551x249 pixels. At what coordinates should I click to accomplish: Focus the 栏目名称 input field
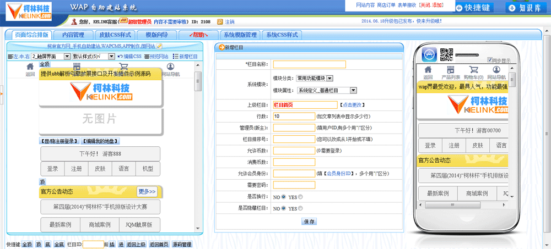[310, 64]
